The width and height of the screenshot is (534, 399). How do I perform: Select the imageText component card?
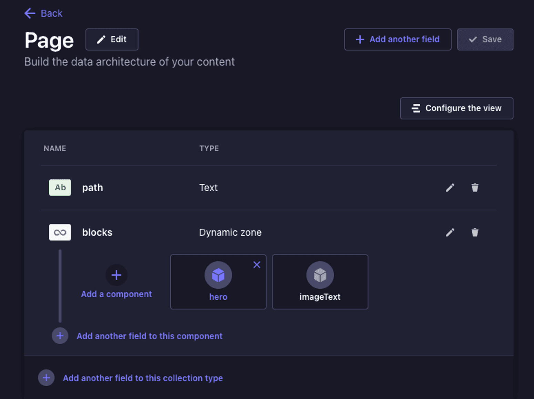tap(320, 282)
